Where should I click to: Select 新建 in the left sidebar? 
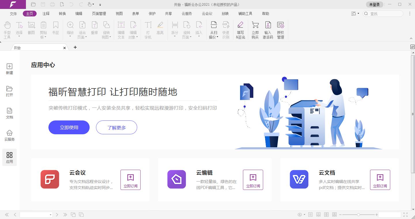pos(10,69)
